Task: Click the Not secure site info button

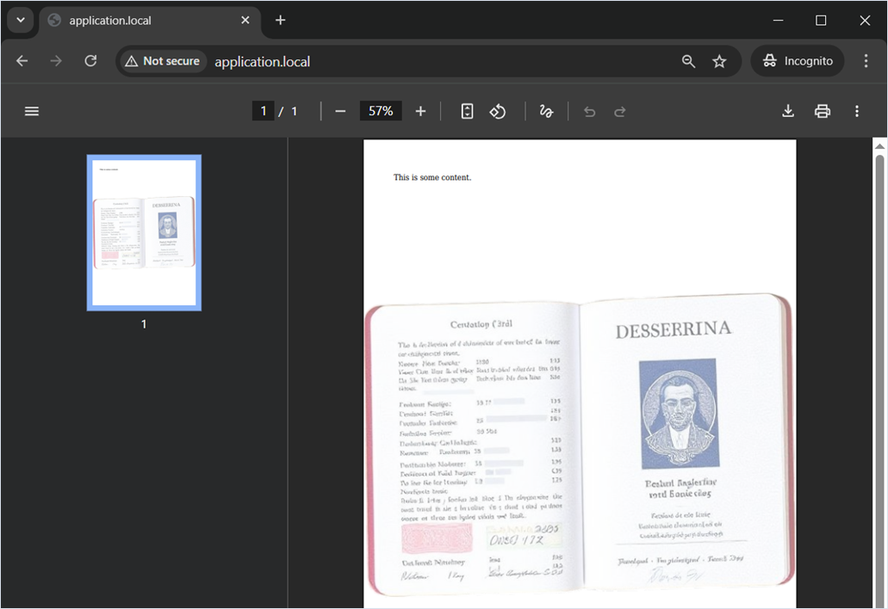Action: 162,61
